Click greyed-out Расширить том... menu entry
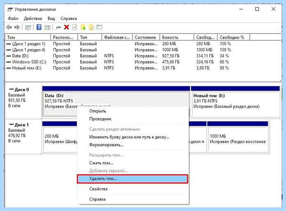Screen dimensions: 286x211 click(133, 155)
